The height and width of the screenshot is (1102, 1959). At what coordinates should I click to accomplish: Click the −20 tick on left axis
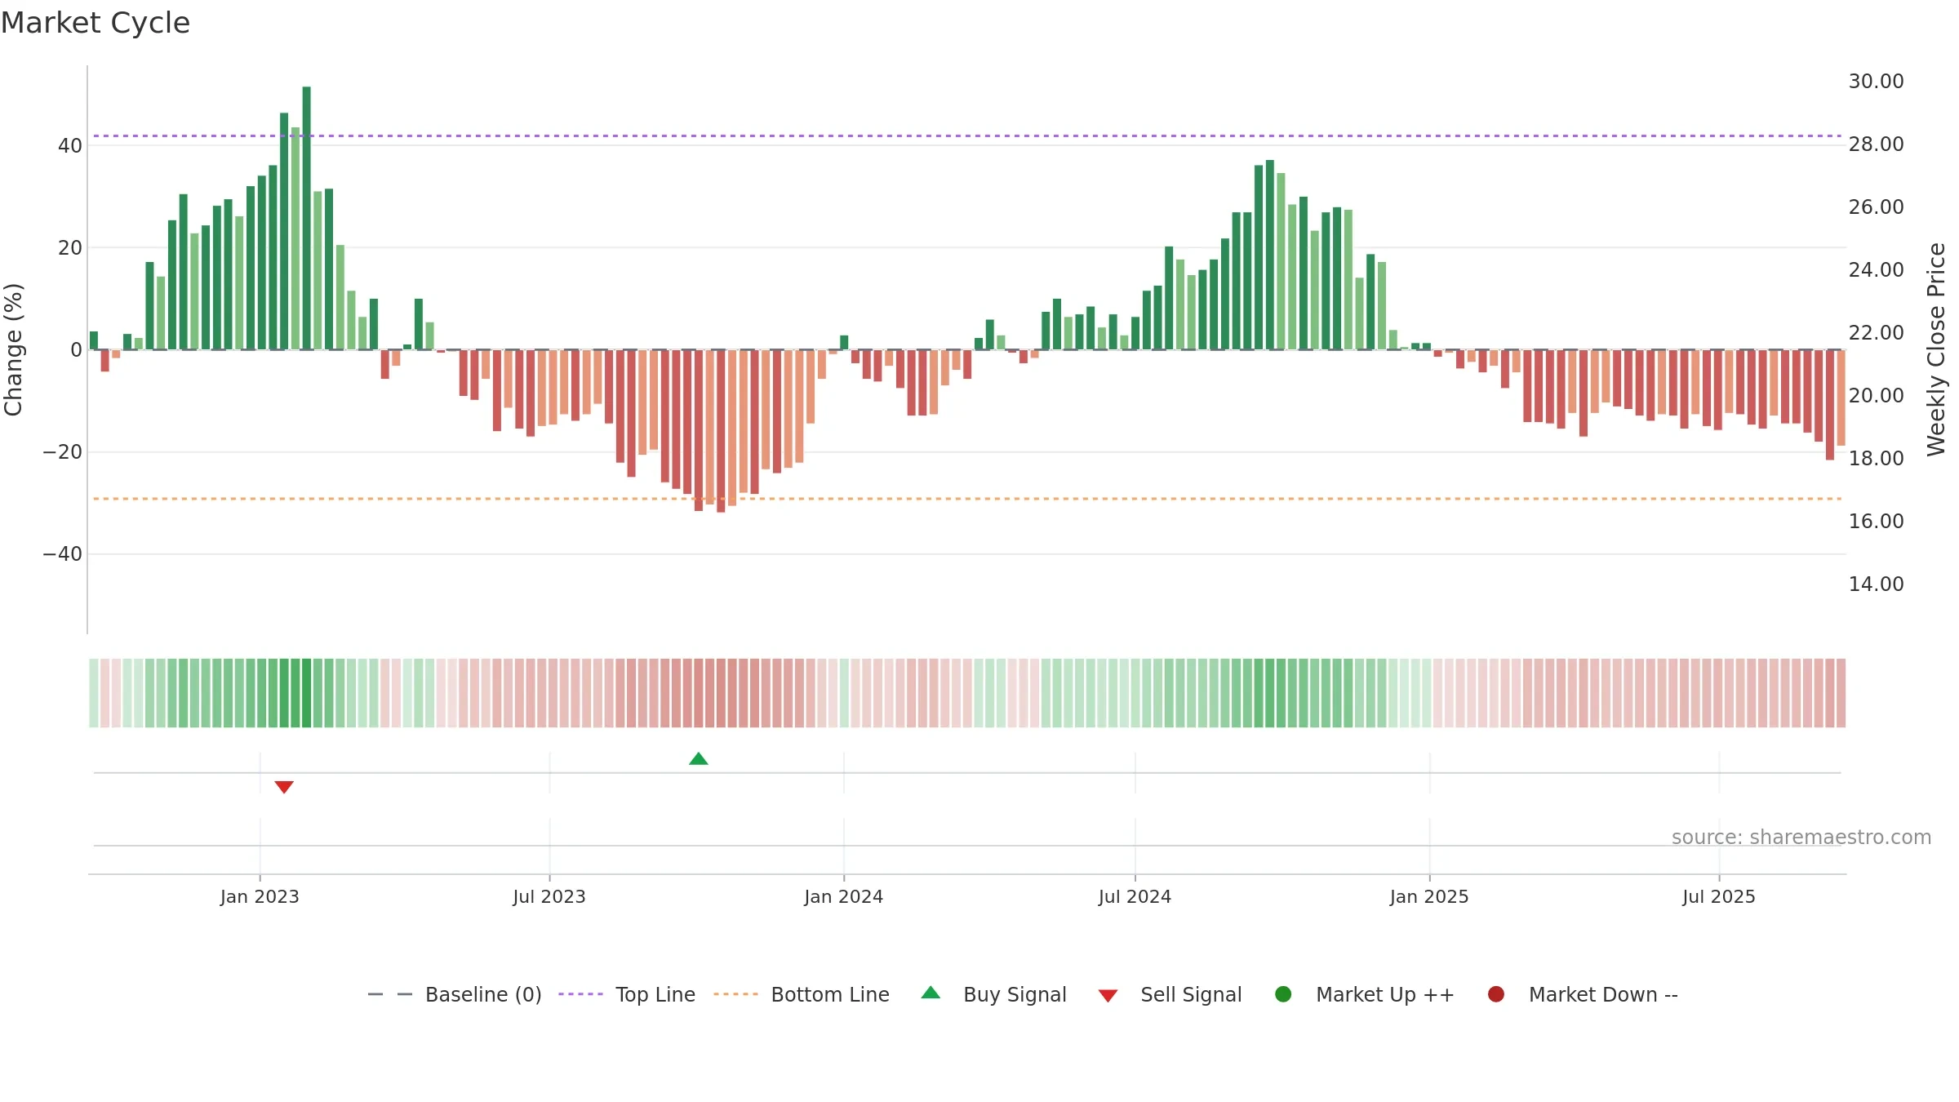(63, 452)
